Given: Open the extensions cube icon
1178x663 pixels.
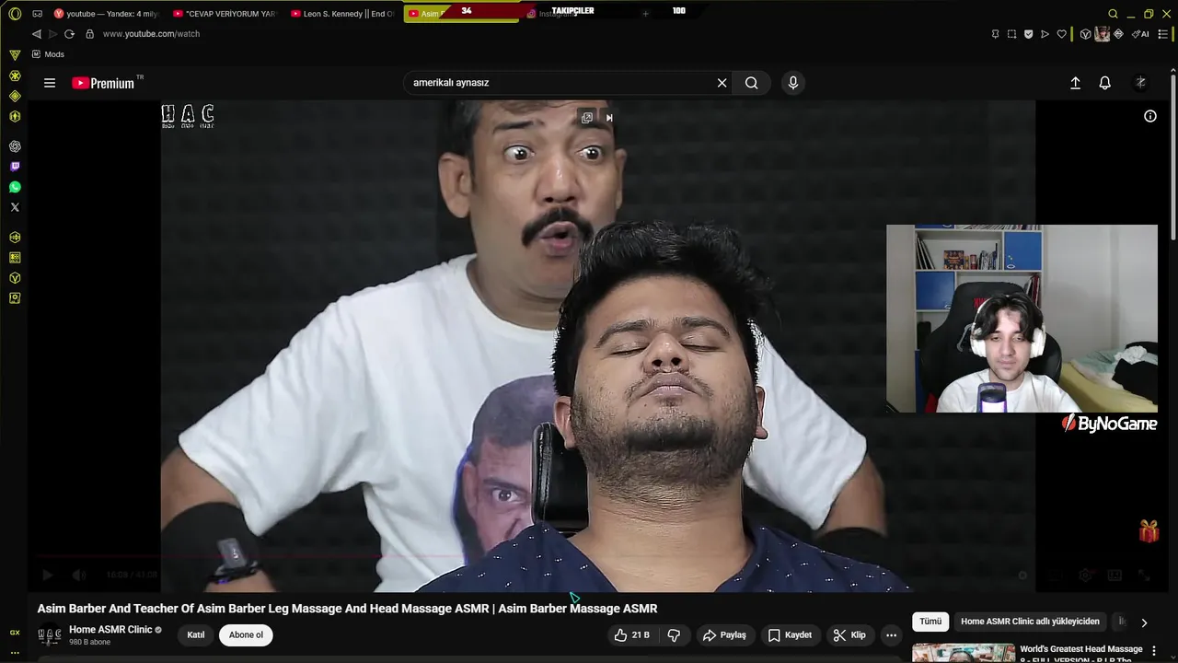Looking at the screenshot, I should [x=1085, y=34].
